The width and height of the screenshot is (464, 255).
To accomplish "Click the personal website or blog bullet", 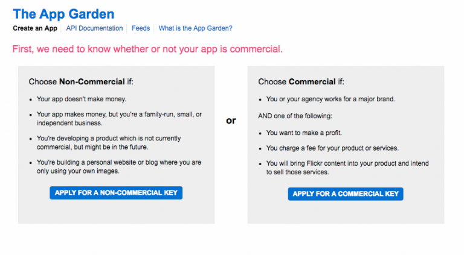I will [x=119, y=167].
